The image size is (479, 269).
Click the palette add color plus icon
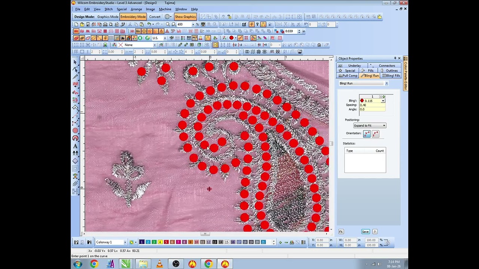point(280,242)
